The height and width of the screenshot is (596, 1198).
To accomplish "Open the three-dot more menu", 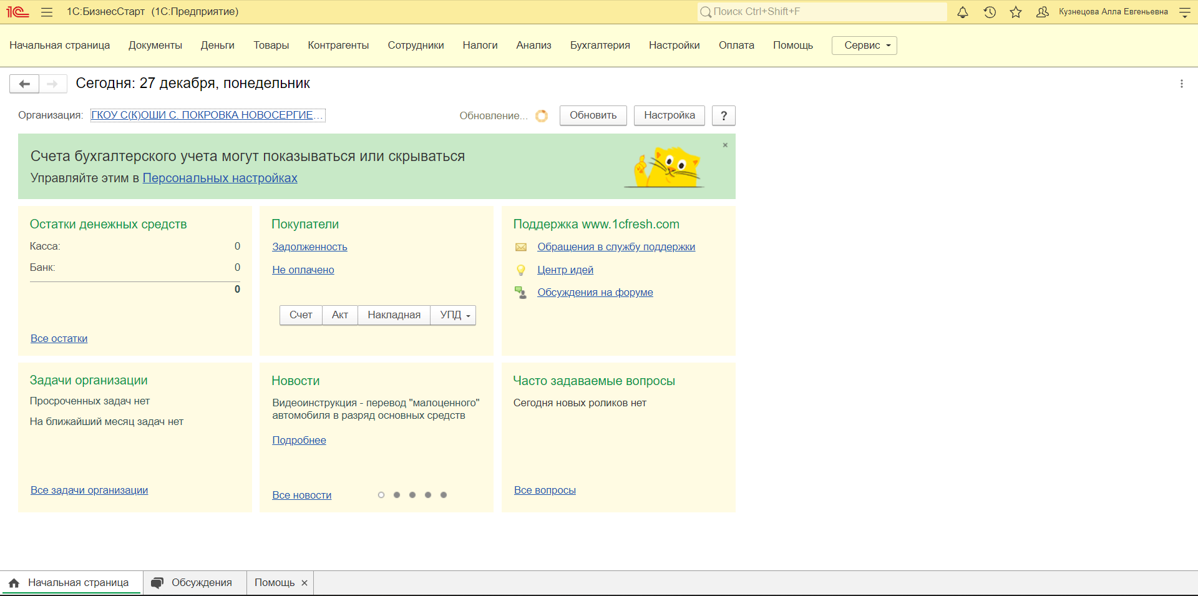I will click(1181, 84).
